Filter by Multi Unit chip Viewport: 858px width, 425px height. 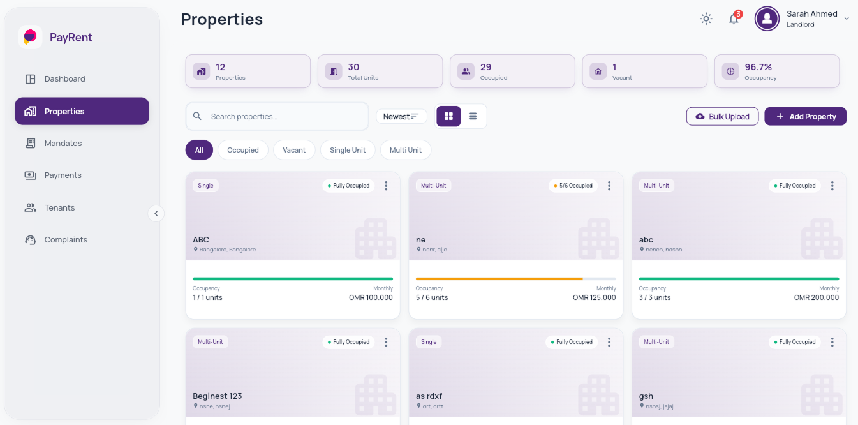coord(406,150)
